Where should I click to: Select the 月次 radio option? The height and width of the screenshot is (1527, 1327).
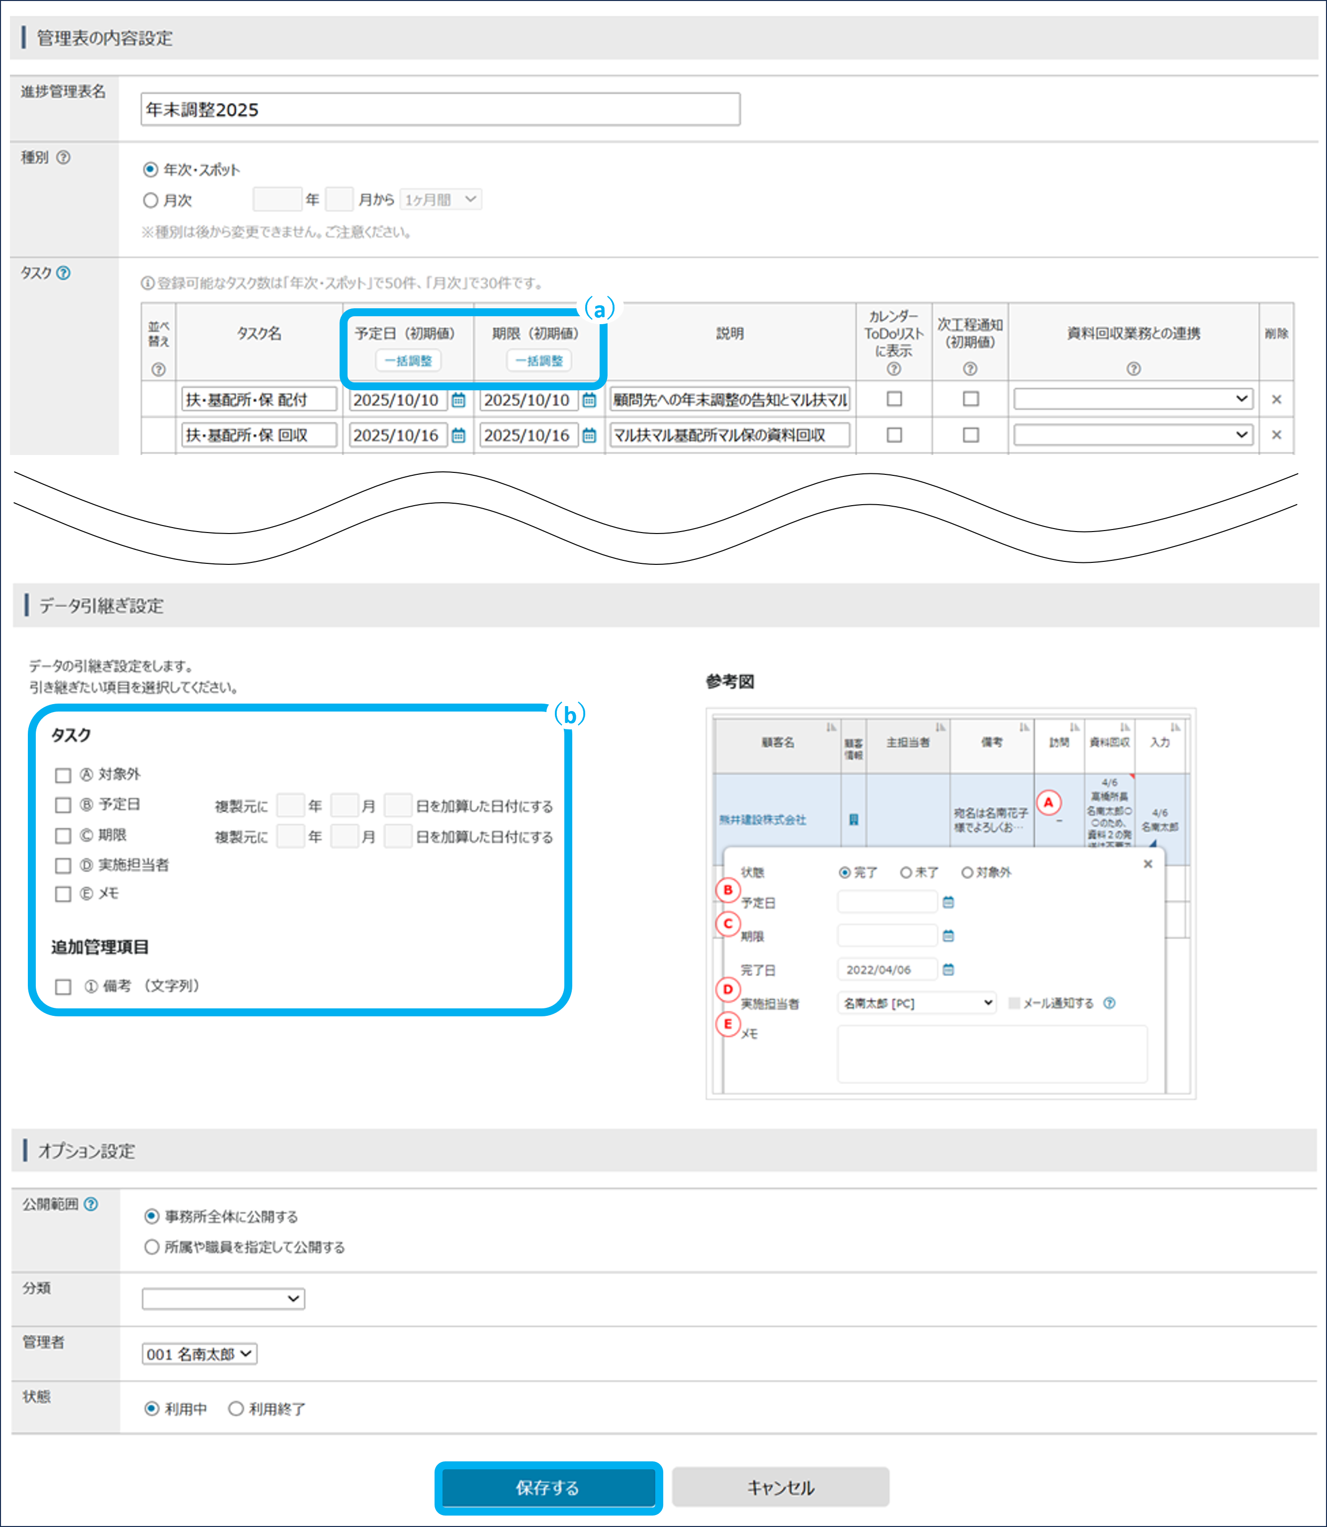(151, 200)
